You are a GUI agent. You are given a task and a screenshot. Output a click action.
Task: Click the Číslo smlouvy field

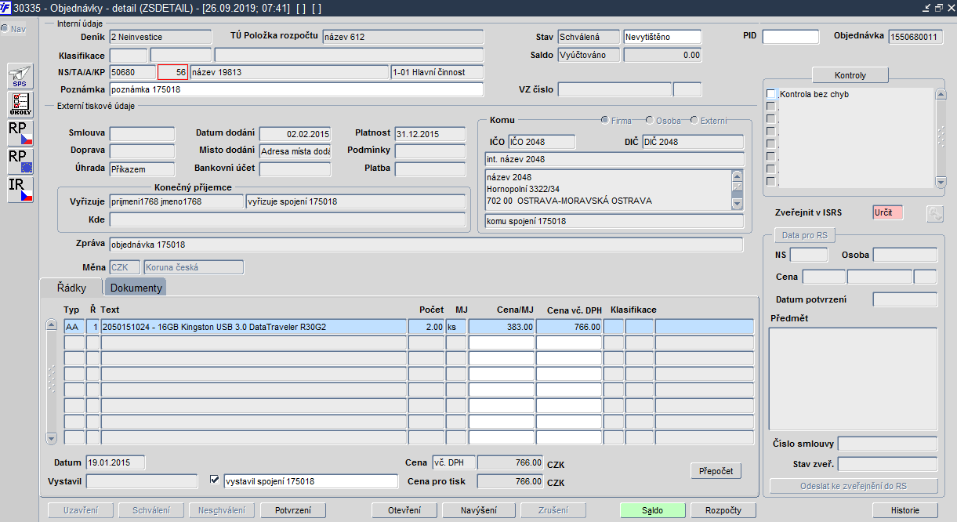point(887,444)
